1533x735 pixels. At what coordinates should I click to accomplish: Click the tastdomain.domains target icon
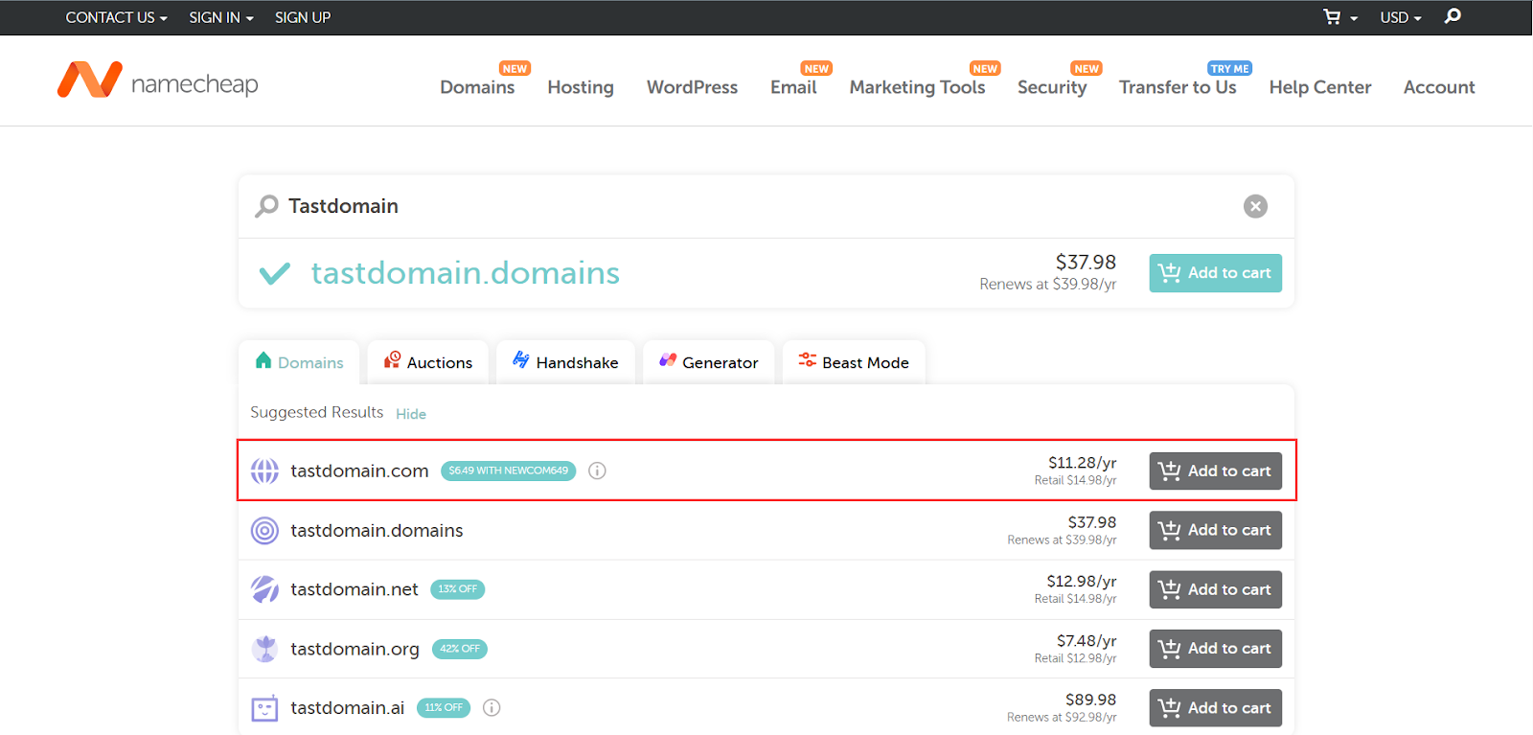coord(264,530)
